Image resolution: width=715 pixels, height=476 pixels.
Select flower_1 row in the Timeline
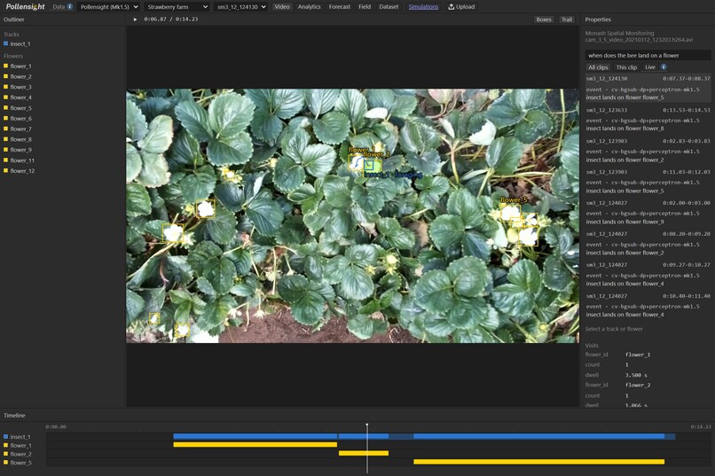(20, 446)
